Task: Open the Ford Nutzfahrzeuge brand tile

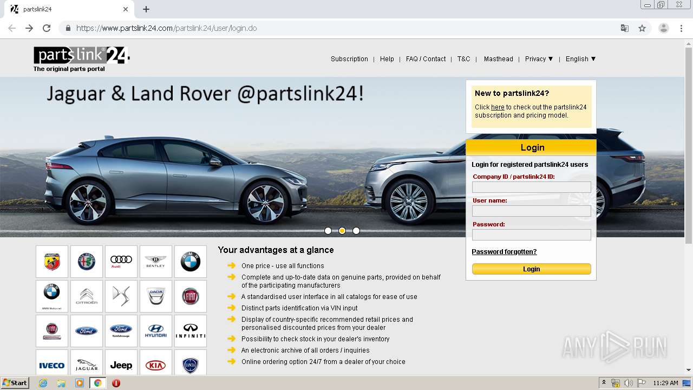Action: tap(121, 331)
